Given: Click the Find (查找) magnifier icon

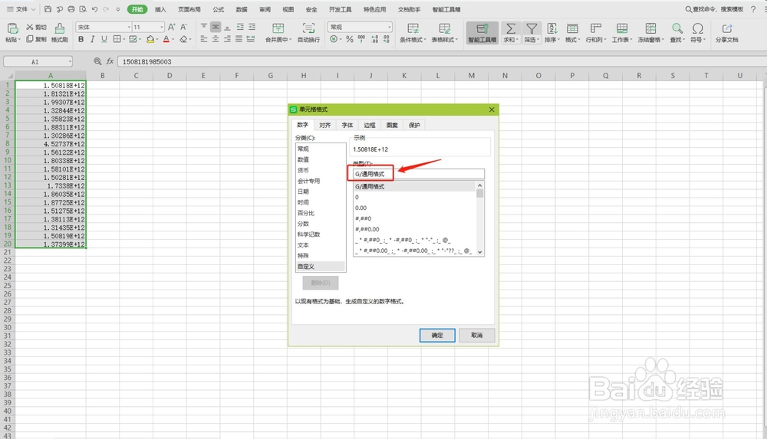Looking at the screenshot, I should 677,28.
